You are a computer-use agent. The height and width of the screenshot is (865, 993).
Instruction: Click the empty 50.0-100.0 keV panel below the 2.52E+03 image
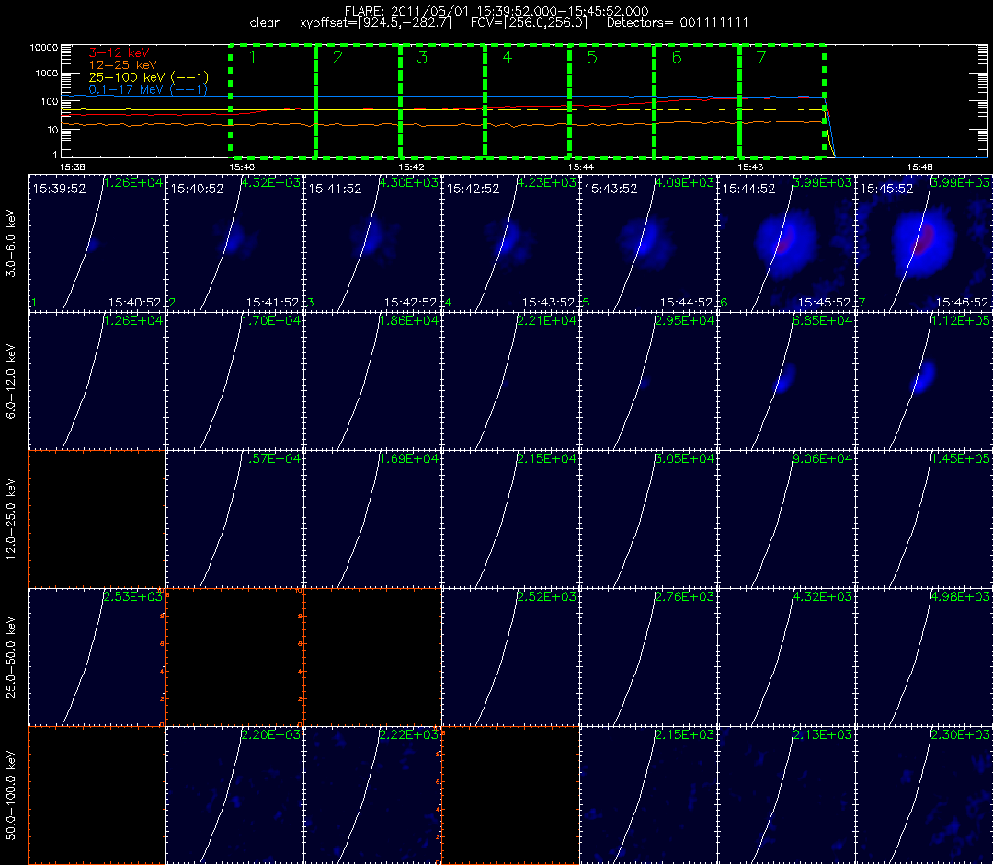[511, 795]
